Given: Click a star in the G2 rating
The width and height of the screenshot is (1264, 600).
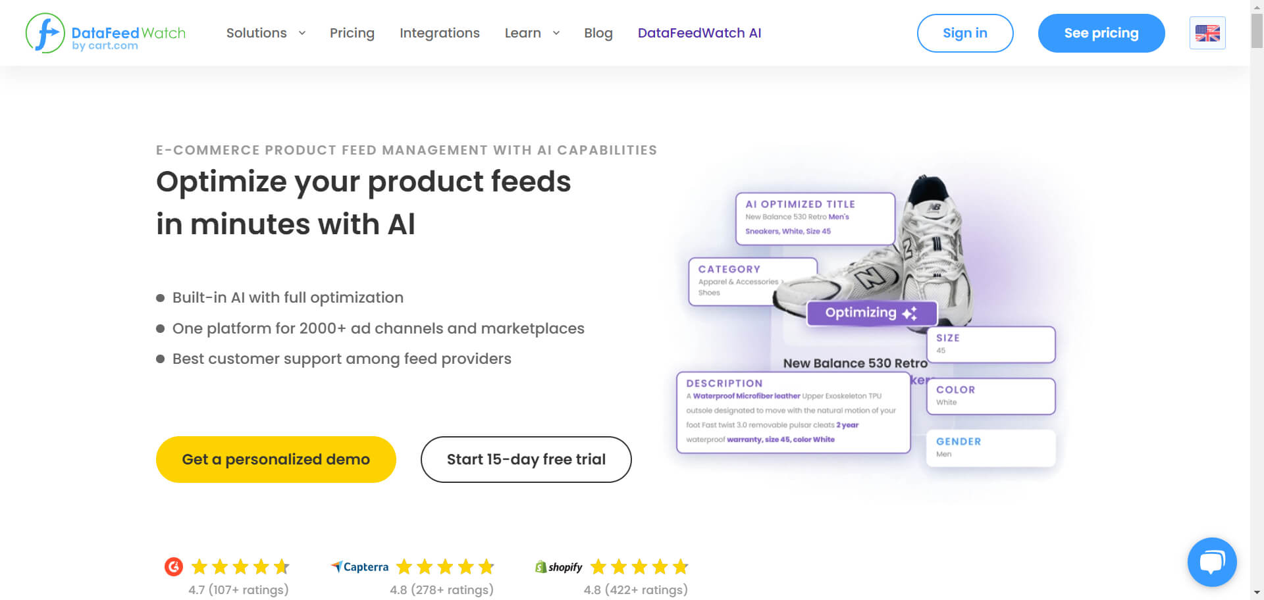Looking at the screenshot, I should (240, 566).
